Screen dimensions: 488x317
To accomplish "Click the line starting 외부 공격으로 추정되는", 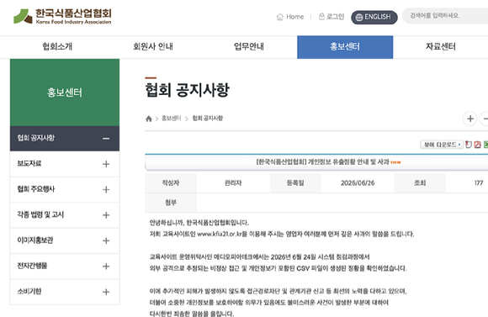I will pyautogui.click(x=278, y=268).
